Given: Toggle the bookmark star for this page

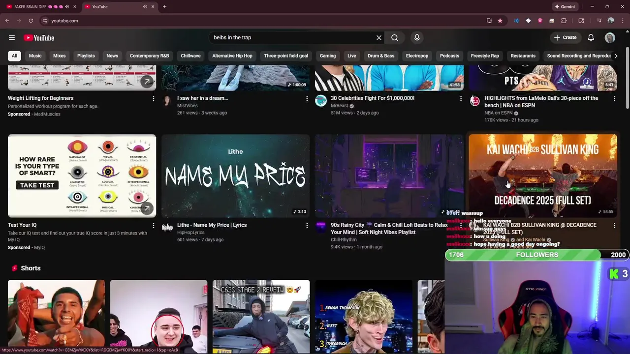Looking at the screenshot, I should coord(500,21).
